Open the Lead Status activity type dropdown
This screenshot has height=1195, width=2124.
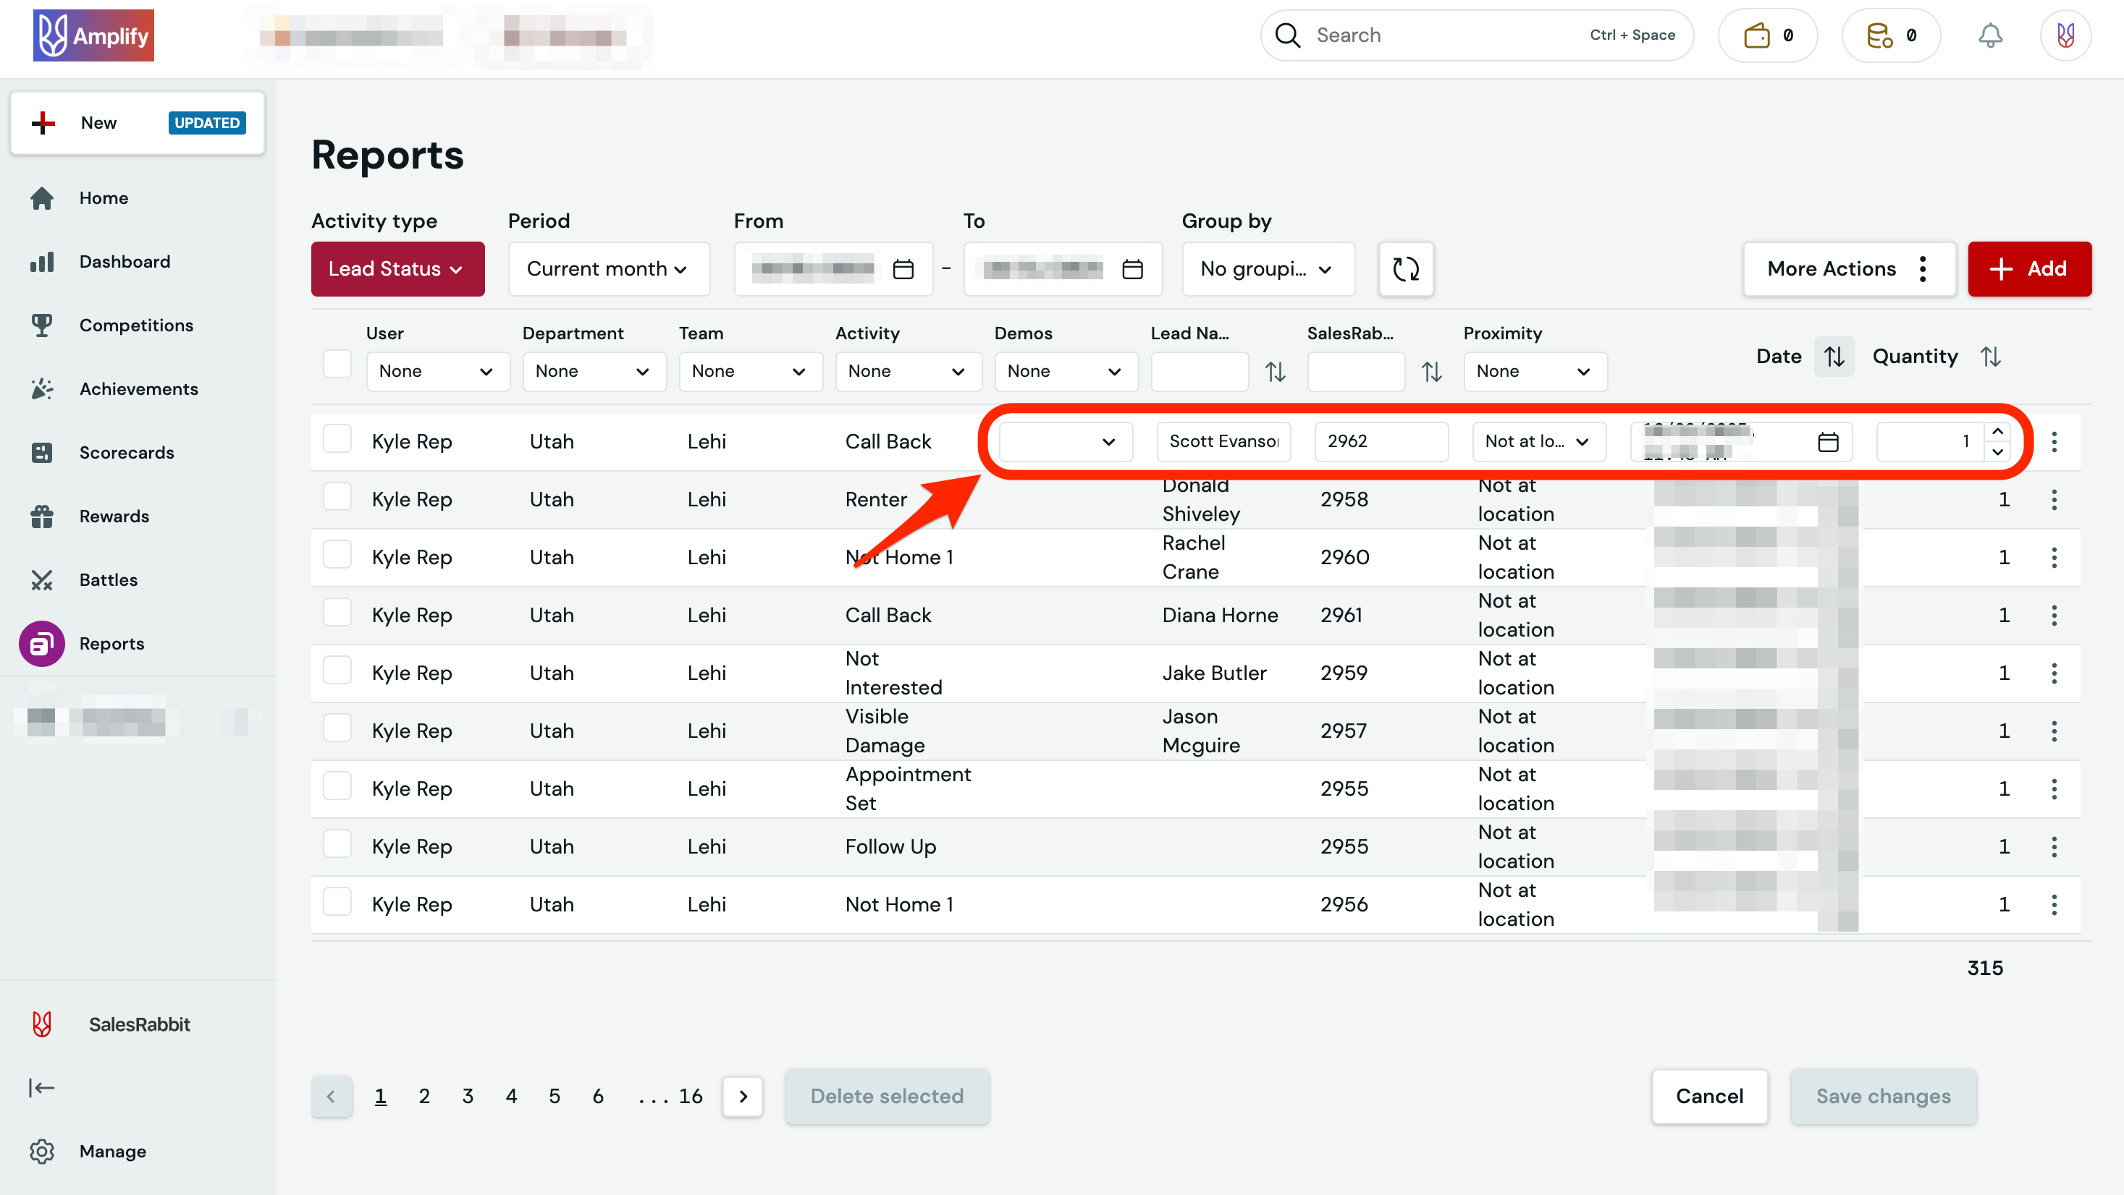tap(397, 268)
